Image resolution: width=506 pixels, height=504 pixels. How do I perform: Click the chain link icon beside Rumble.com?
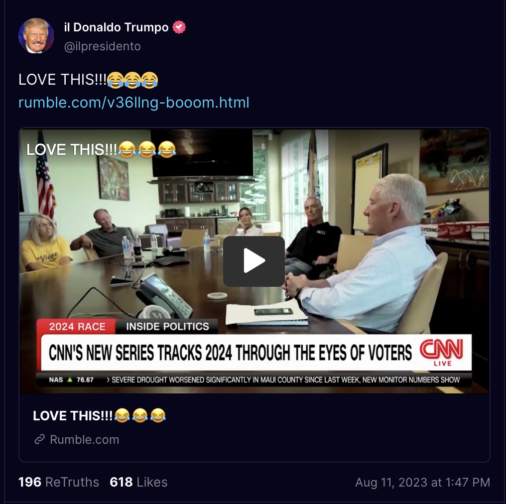pyautogui.click(x=40, y=439)
